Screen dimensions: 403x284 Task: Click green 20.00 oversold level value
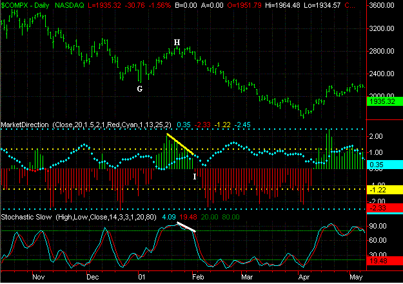pos(210,217)
